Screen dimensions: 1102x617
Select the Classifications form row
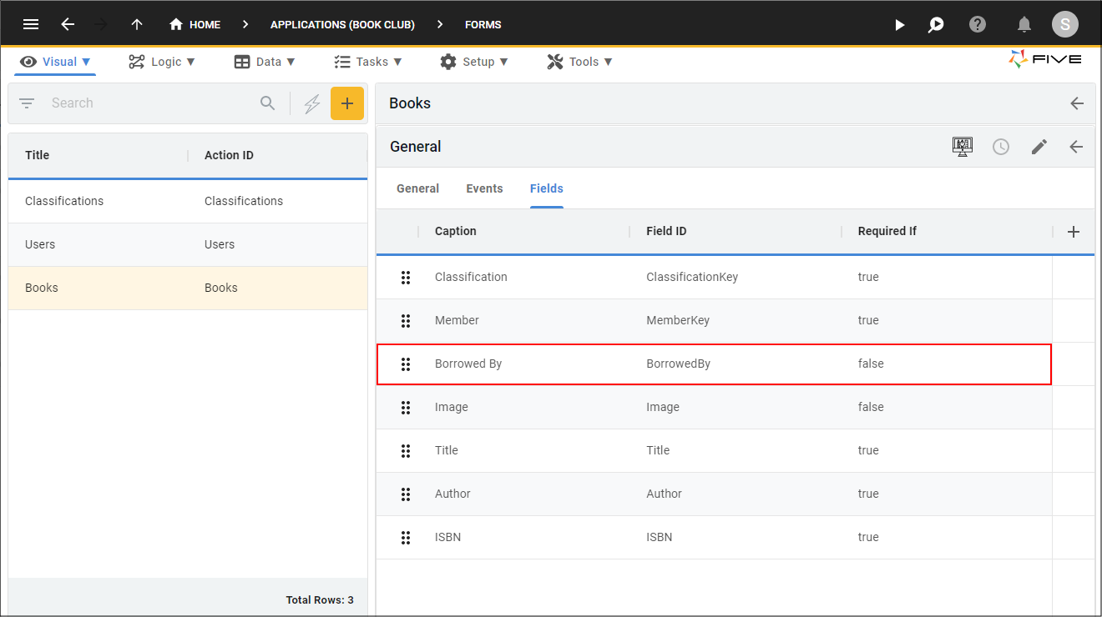click(188, 201)
